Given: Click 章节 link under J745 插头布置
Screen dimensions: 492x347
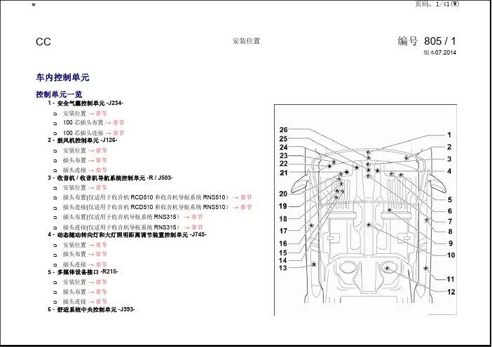Looking at the screenshot, I should pyautogui.click(x=102, y=255).
